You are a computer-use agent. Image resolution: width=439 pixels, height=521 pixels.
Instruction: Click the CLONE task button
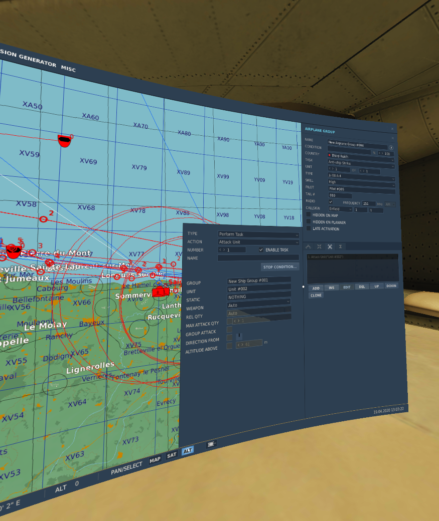pyautogui.click(x=316, y=295)
